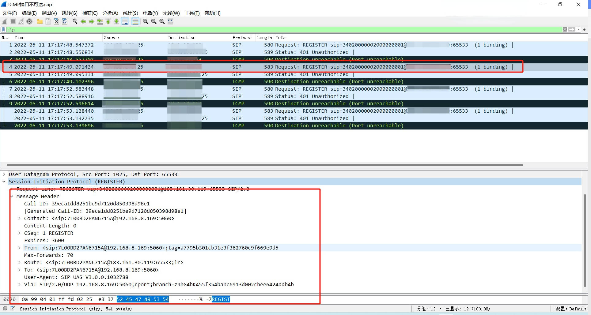This screenshot has width=591, height=315.
Task: Sort packets by the Destination column
Action: (x=199, y=38)
